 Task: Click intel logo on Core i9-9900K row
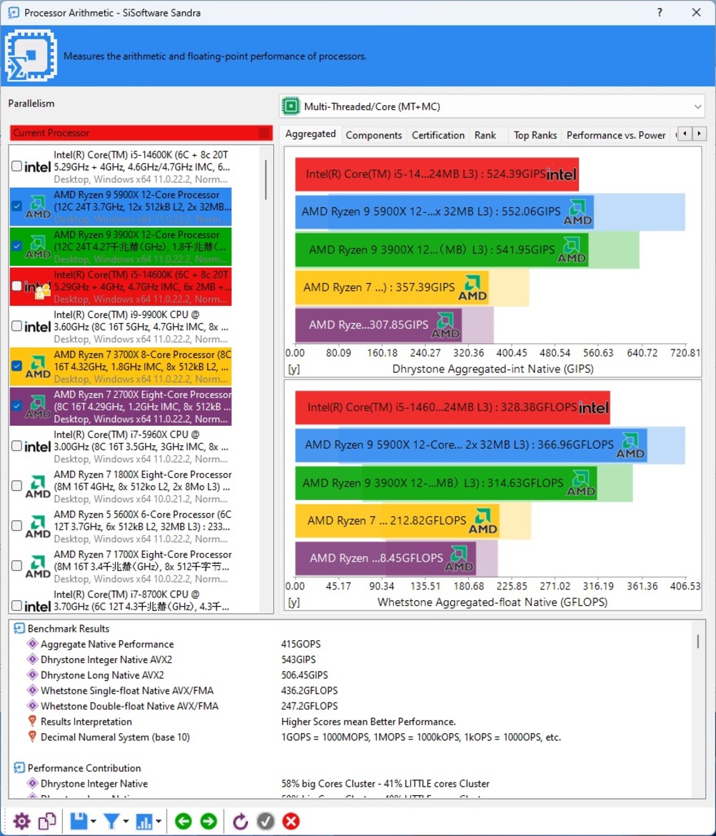37,327
